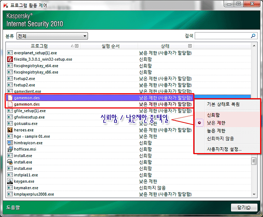Click the kmplayerplus2008.exe icon

pos(10,194)
